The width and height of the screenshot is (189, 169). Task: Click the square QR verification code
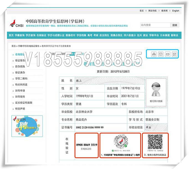pos(155,142)
